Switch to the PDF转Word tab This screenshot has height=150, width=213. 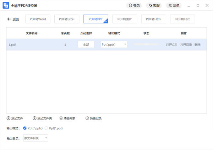(38, 19)
